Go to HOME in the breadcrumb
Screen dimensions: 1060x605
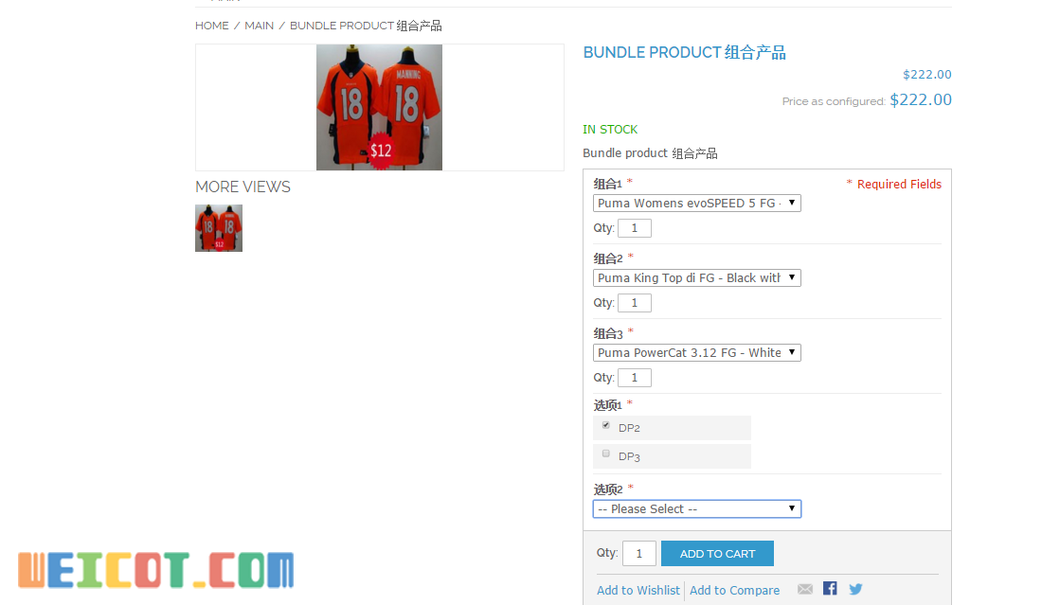click(x=211, y=26)
